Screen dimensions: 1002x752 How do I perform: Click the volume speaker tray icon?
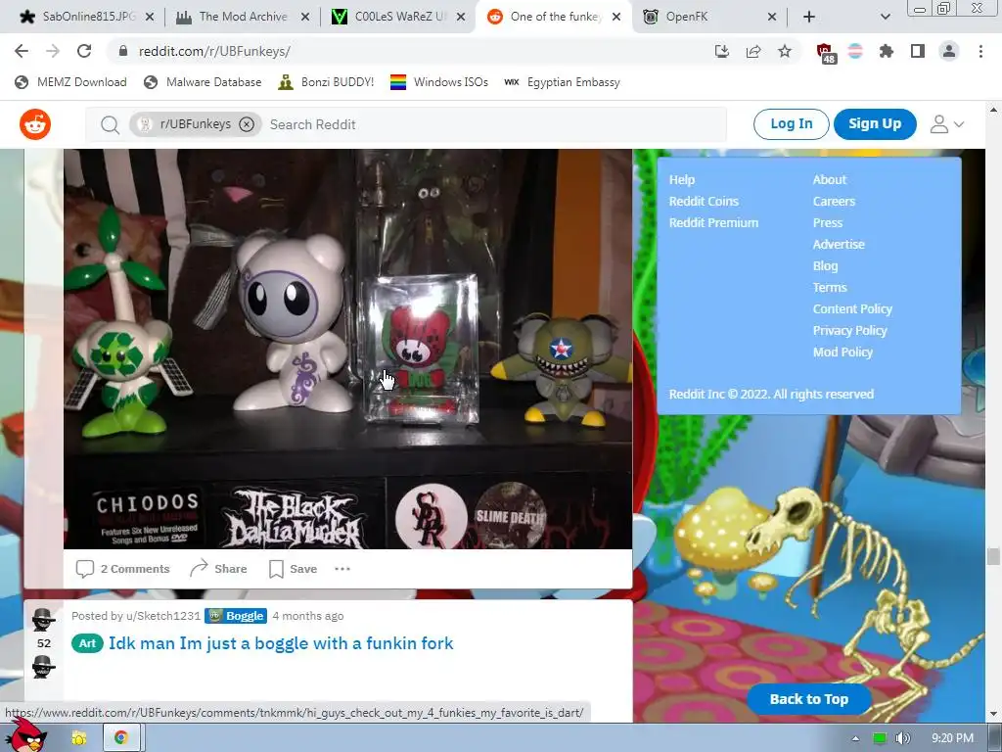(902, 738)
